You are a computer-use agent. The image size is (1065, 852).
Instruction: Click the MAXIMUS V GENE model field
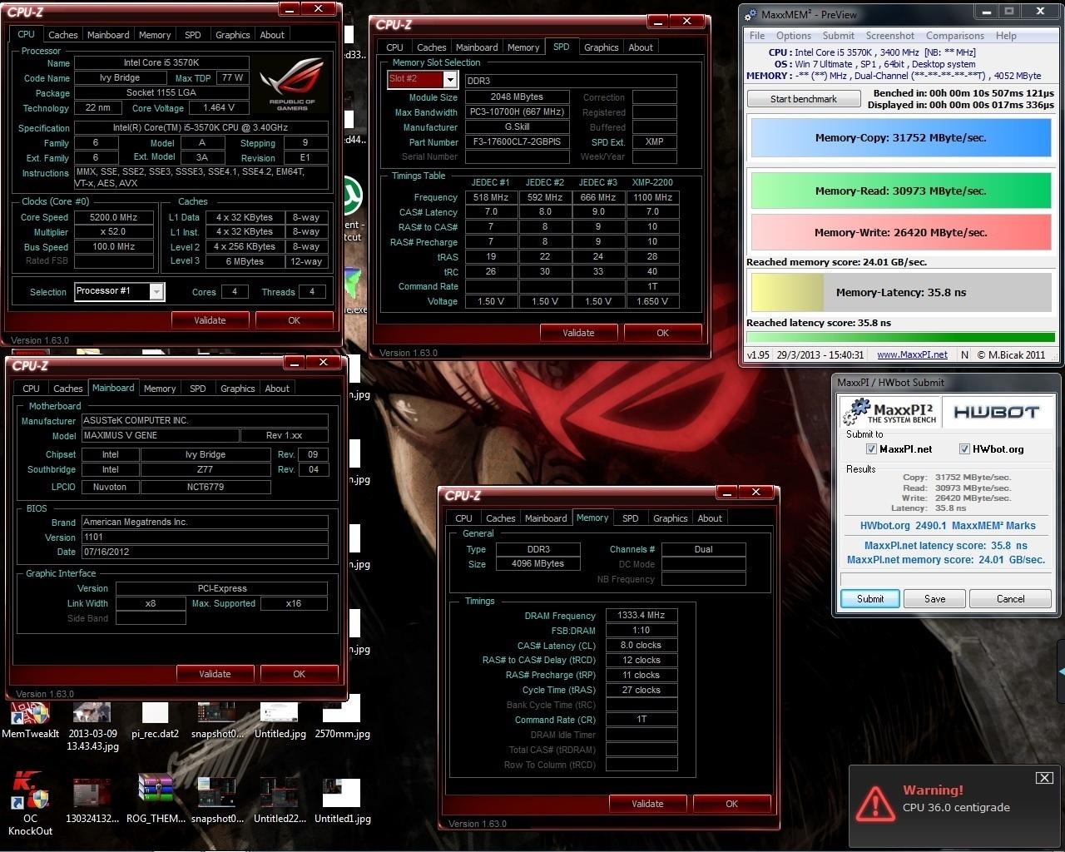(160, 436)
